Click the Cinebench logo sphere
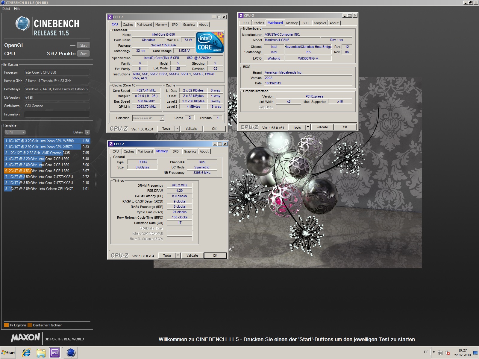Viewport: 479px width, 359px height. pyautogui.click(x=22, y=24)
